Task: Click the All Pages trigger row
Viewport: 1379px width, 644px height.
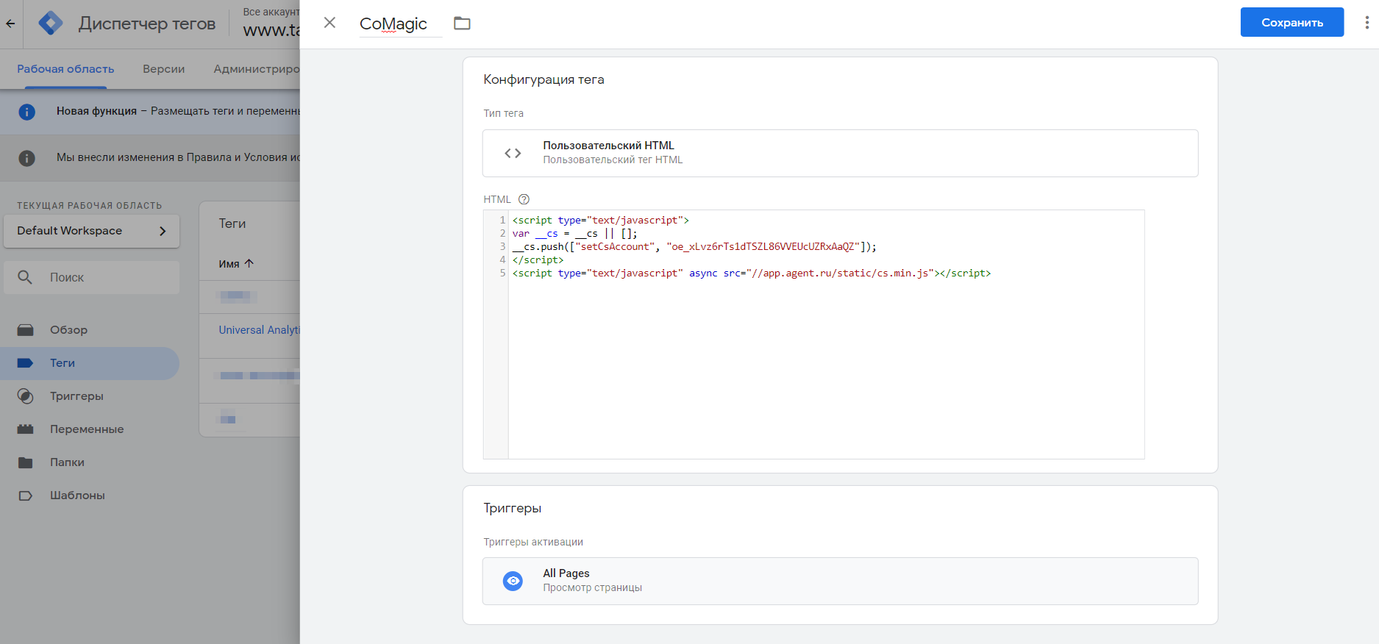Action: click(840, 581)
